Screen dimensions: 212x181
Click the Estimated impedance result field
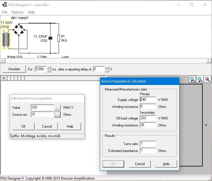tap(148, 151)
